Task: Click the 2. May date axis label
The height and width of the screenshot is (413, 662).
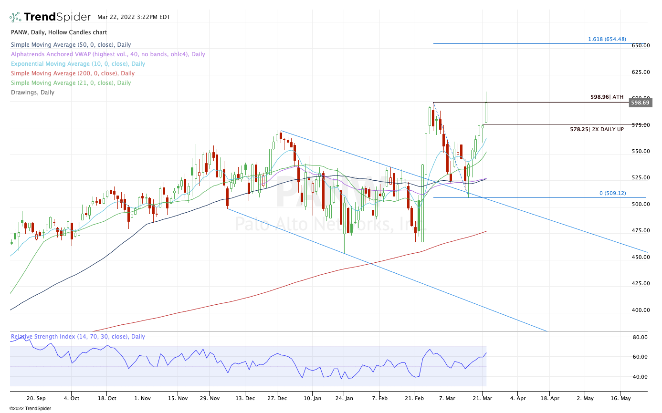Action: [x=585, y=398]
